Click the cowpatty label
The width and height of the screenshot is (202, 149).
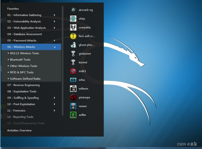85,28
